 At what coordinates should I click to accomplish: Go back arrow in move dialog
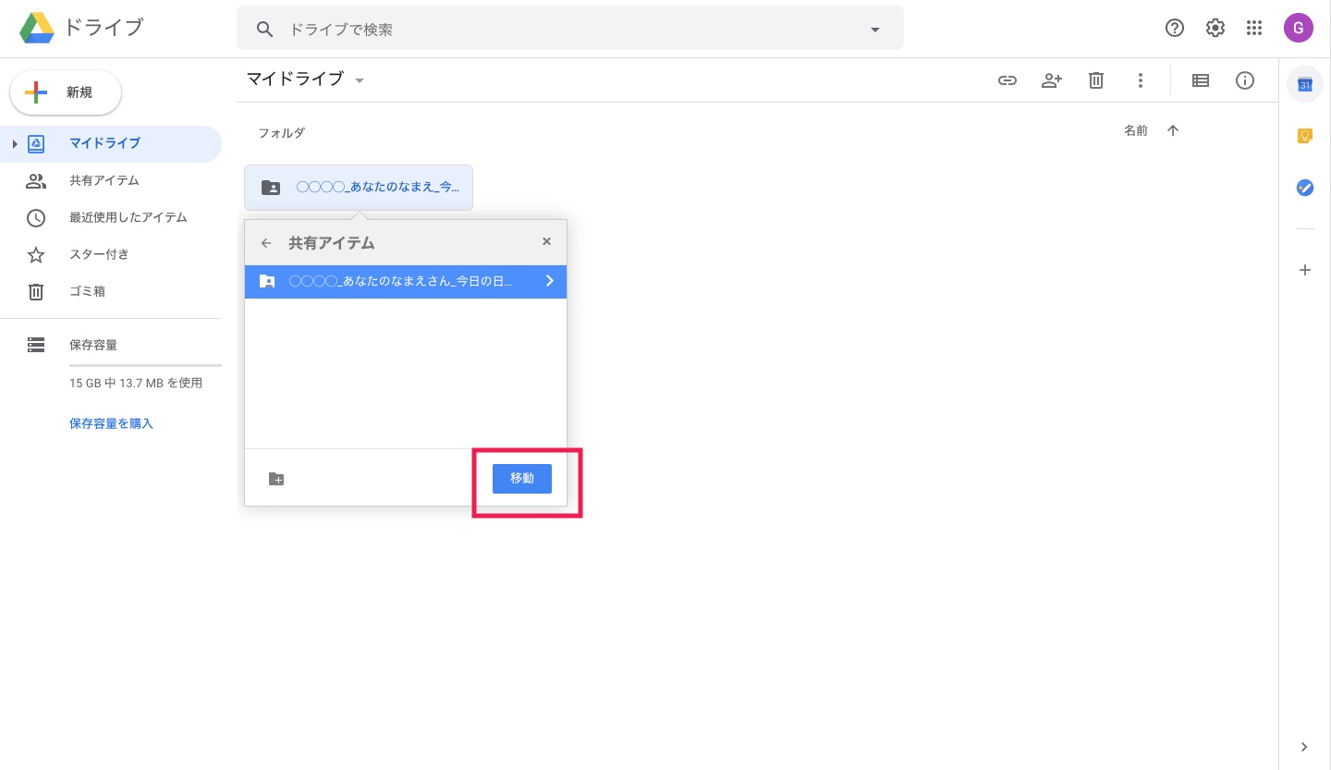[x=266, y=243]
